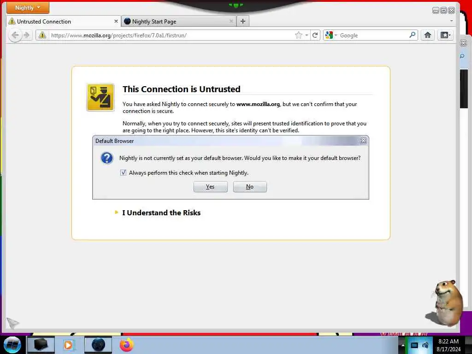Open the Windows Start orb

(x=12, y=345)
